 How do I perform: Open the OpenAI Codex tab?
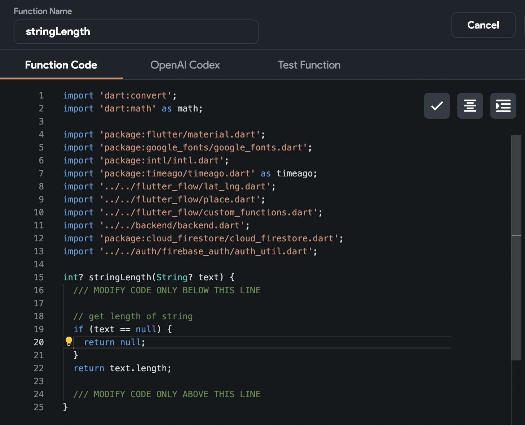[185, 65]
